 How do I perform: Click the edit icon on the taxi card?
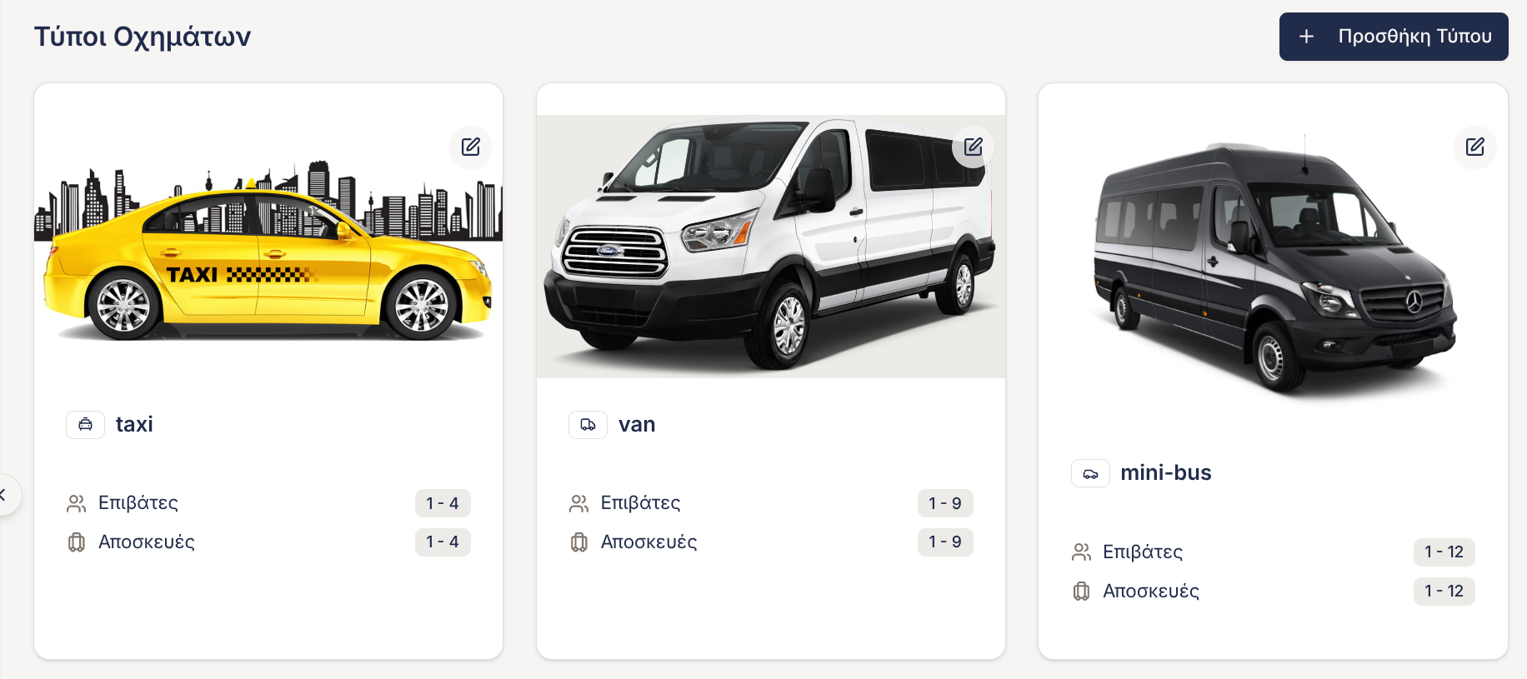click(471, 147)
